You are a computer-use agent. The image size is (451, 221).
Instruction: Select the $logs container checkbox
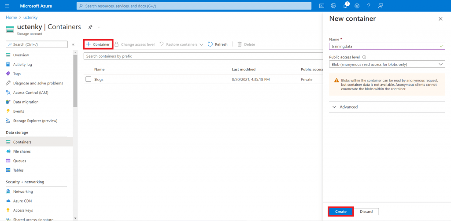[x=89, y=79]
